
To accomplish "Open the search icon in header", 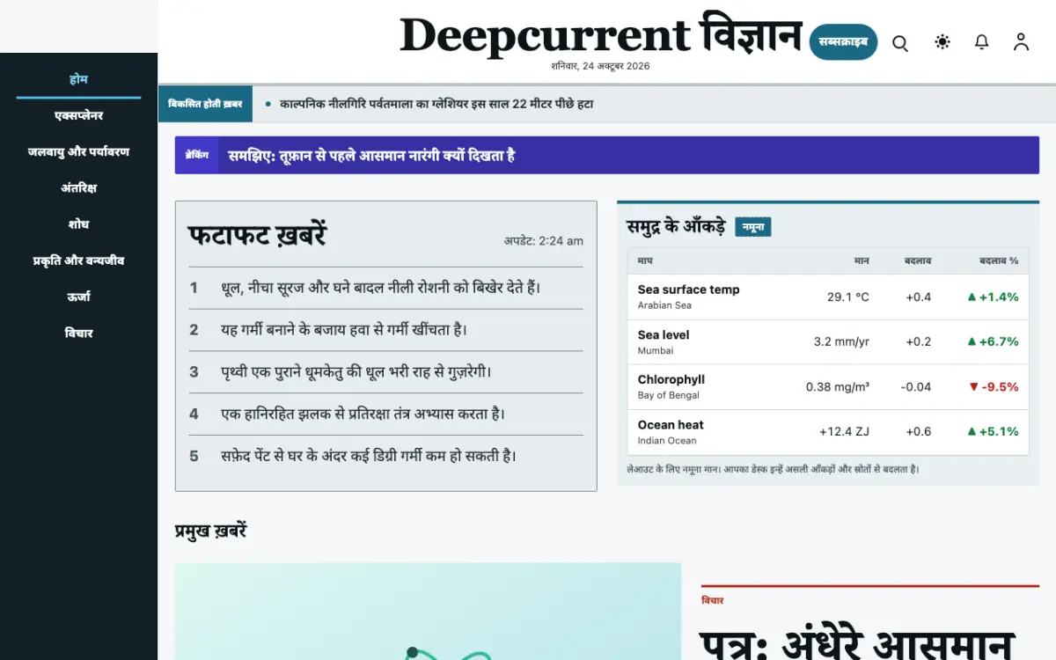I will pyautogui.click(x=900, y=42).
